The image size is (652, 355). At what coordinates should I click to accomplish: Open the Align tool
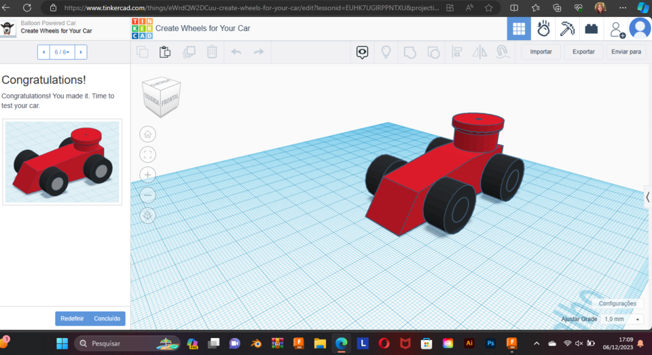[x=457, y=52]
